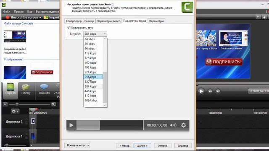Screen dimensions: 269x151
Task: Open the Битрейт combo box
Action: click(95, 34)
